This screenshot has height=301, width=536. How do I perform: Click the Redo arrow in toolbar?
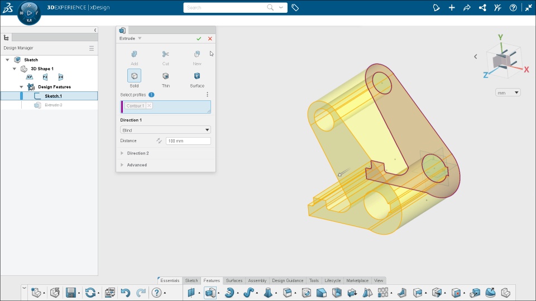(x=141, y=293)
